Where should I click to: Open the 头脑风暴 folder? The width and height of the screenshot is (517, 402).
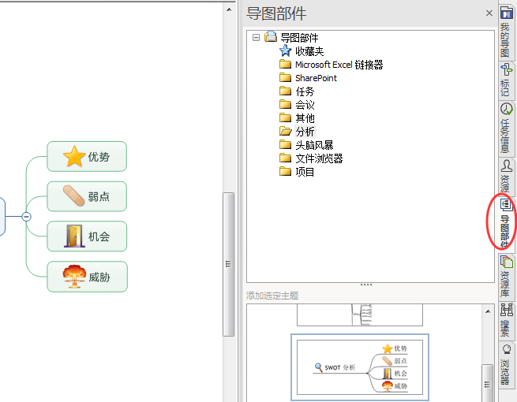pyautogui.click(x=306, y=145)
